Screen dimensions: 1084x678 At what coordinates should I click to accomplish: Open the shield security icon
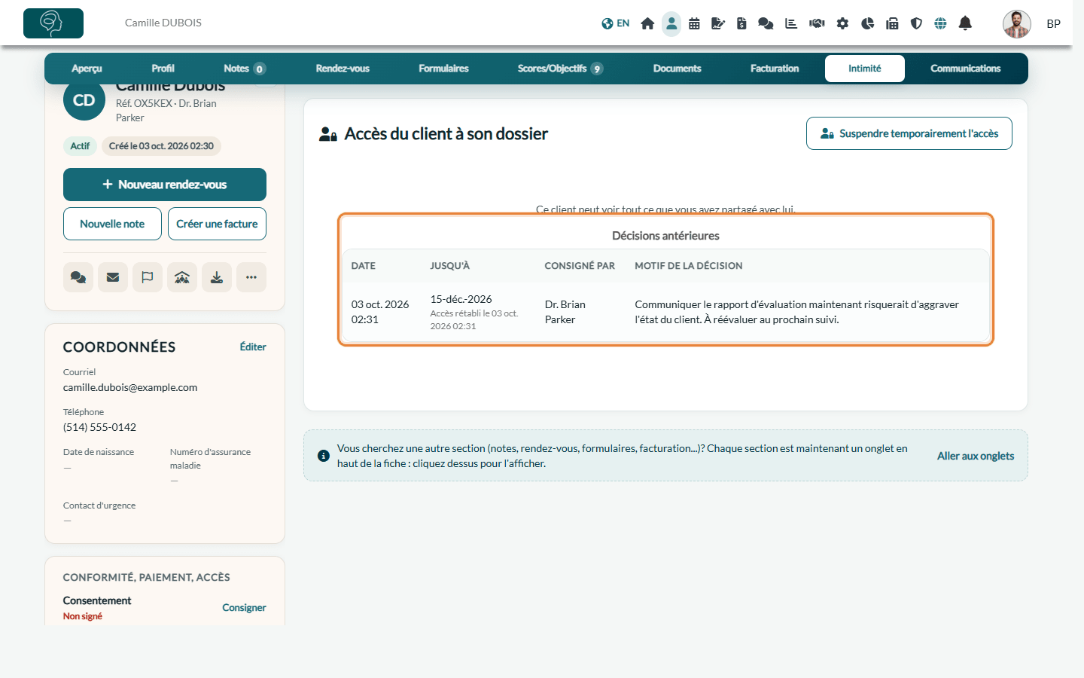pos(916,23)
